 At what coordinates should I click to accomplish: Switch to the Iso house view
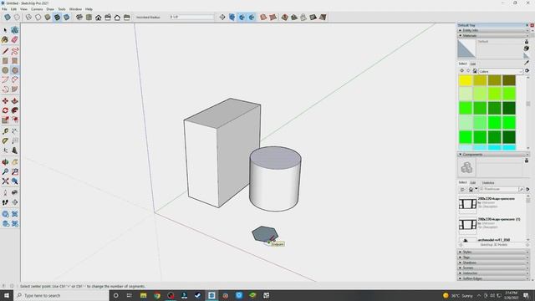pyautogui.click(x=79, y=17)
